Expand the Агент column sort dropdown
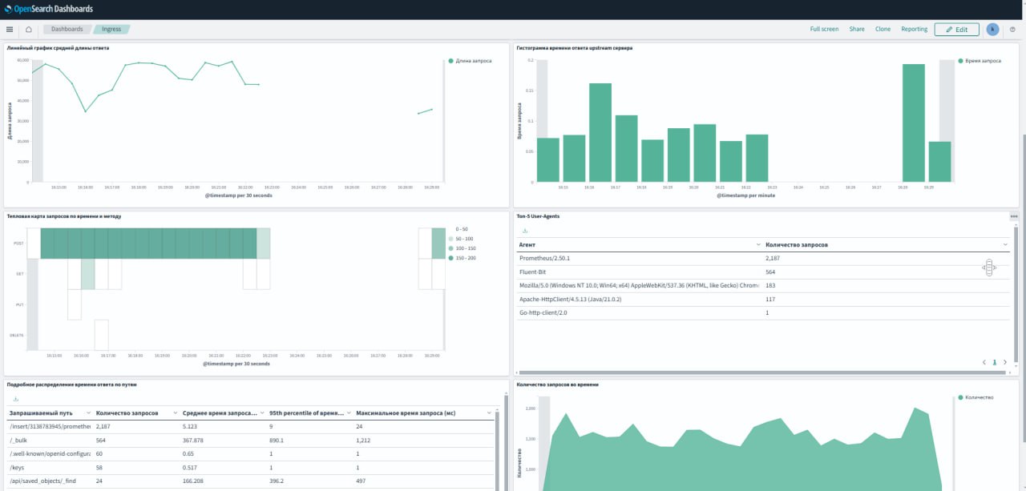The image size is (1026, 491). [758, 244]
